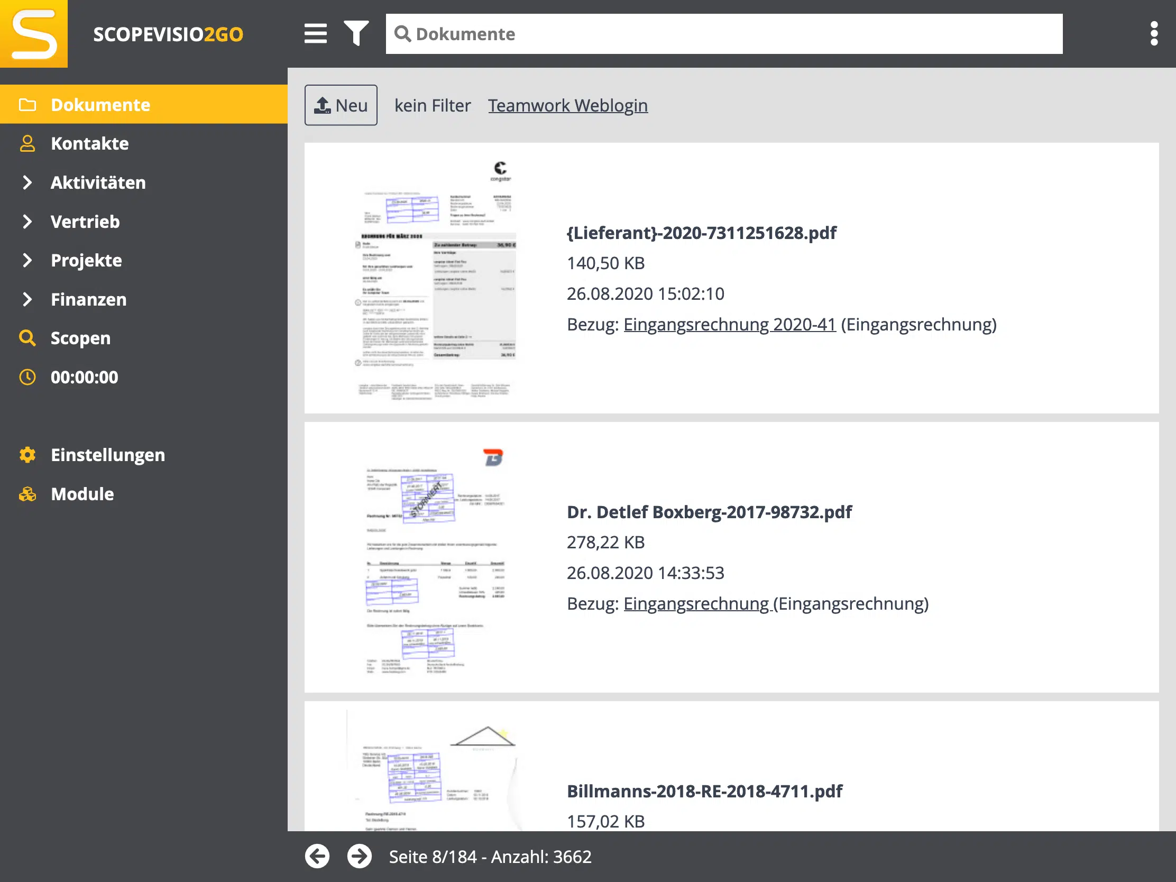Click the Einstellungen gear icon
The image size is (1176, 882).
tap(27, 455)
